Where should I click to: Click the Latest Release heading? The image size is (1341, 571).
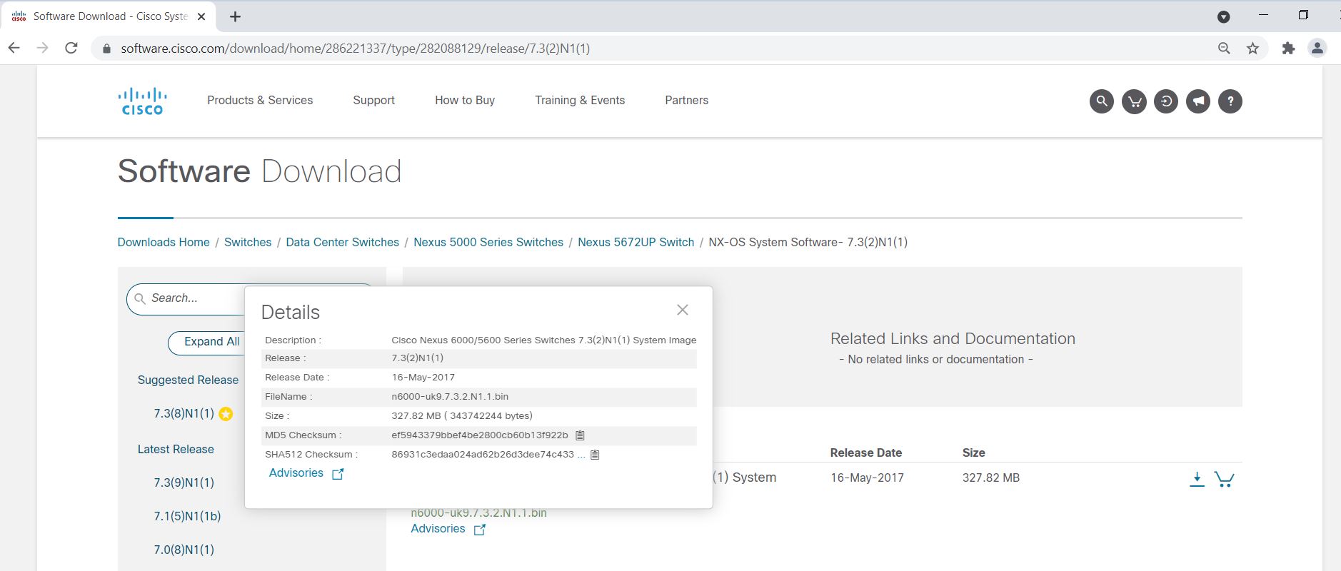[176, 449]
